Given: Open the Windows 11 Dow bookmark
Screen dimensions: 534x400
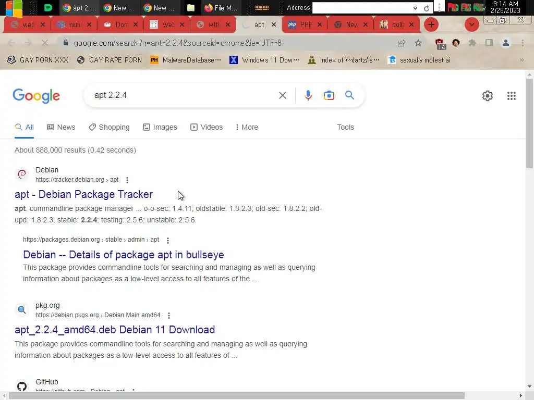Looking at the screenshot, I should coord(264,60).
